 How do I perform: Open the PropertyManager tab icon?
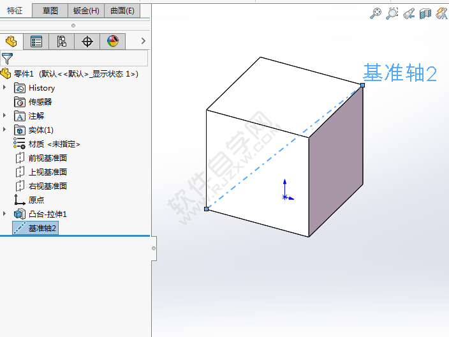point(36,41)
